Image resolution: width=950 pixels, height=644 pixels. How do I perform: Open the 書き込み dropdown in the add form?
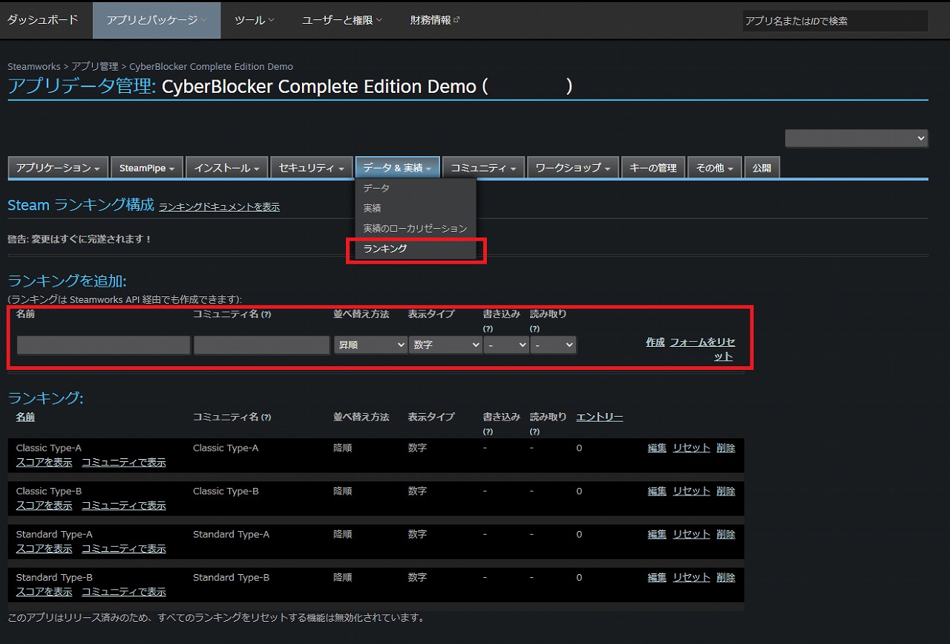tap(506, 345)
